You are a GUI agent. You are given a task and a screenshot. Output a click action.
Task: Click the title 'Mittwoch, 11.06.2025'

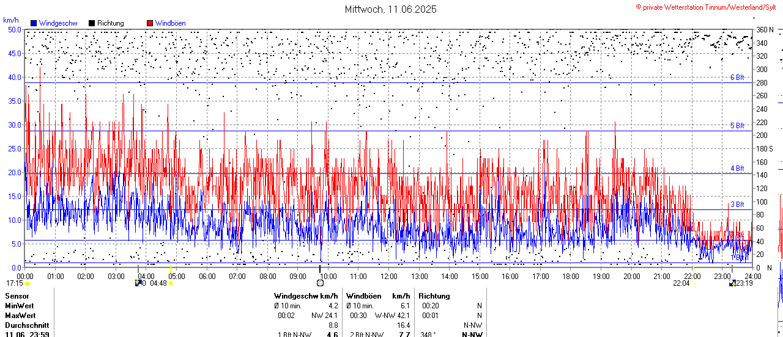pos(391,9)
